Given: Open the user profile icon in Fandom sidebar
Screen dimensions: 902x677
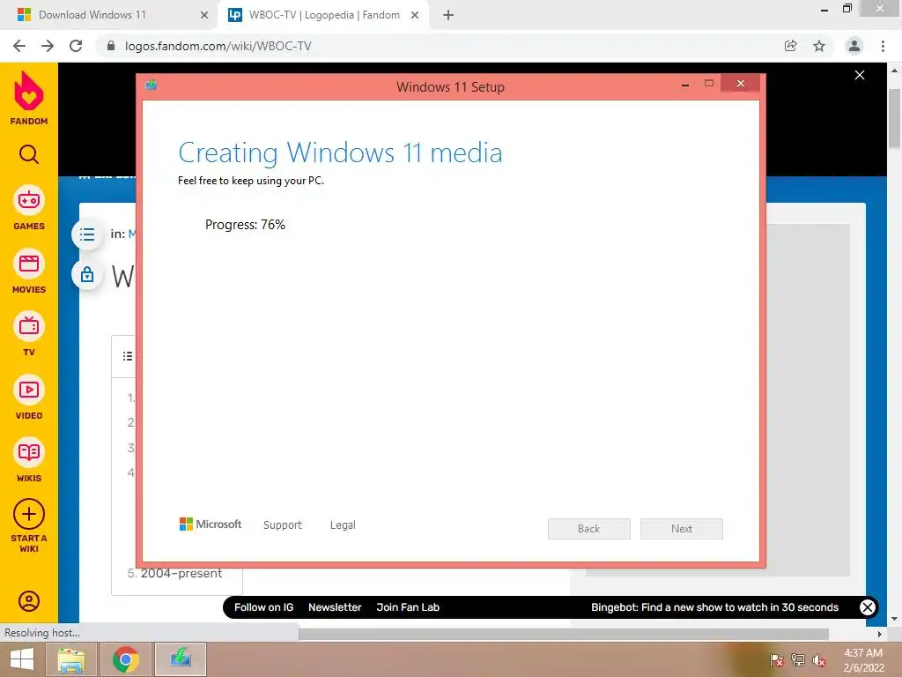Looking at the screenshot, I should tap(29, 601).
